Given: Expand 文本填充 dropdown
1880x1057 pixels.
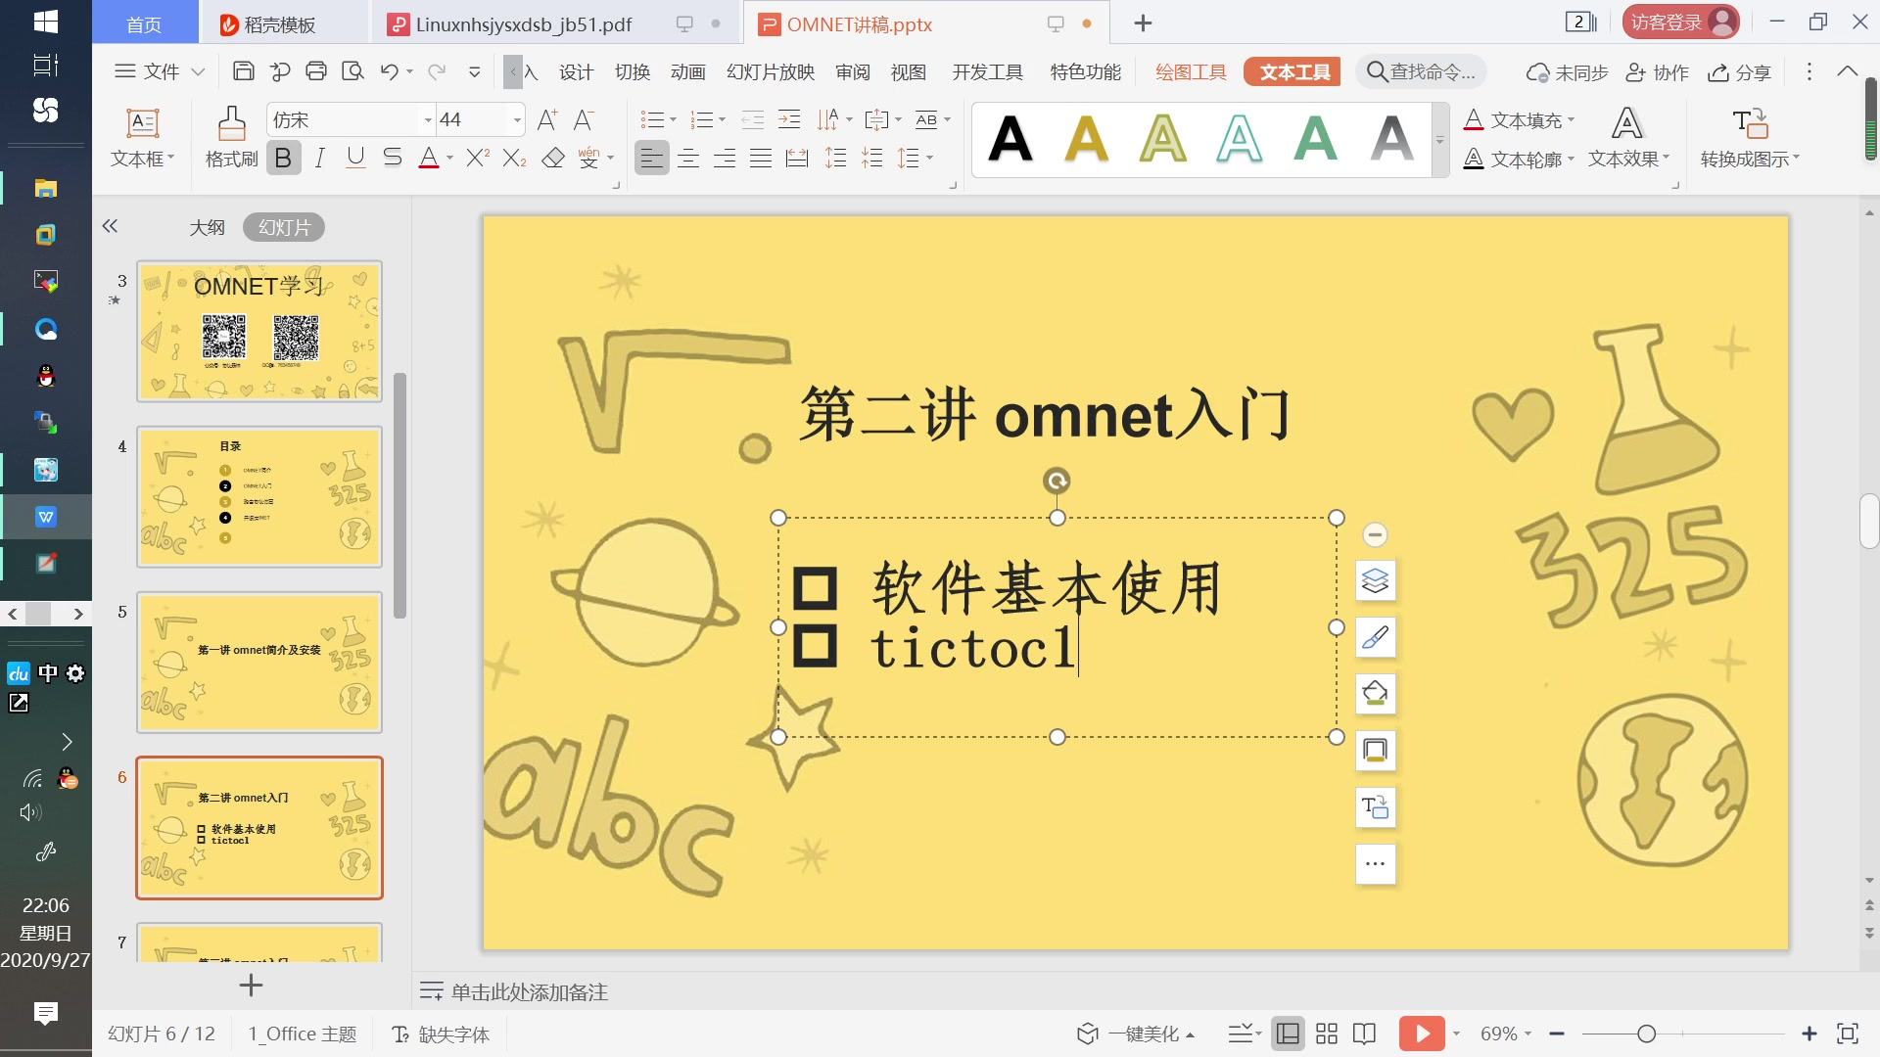Looking at the screenshot, I should click(x=1572, y=120).
